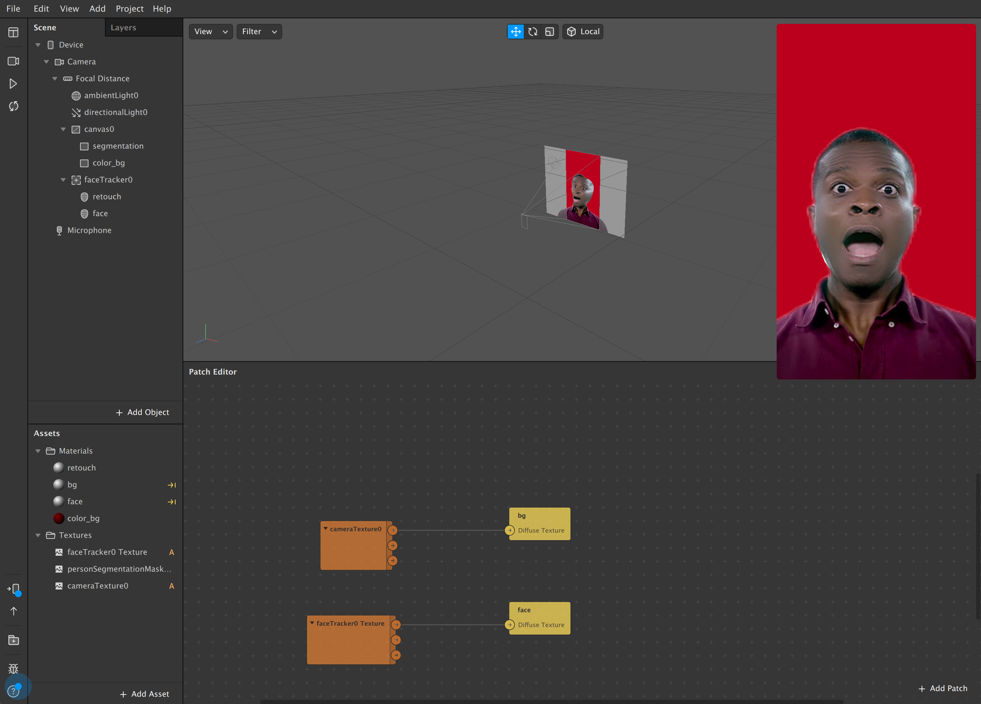Toggle Local coordinate space button
Screen dimensions: 981x704
(x=583, y=32)
